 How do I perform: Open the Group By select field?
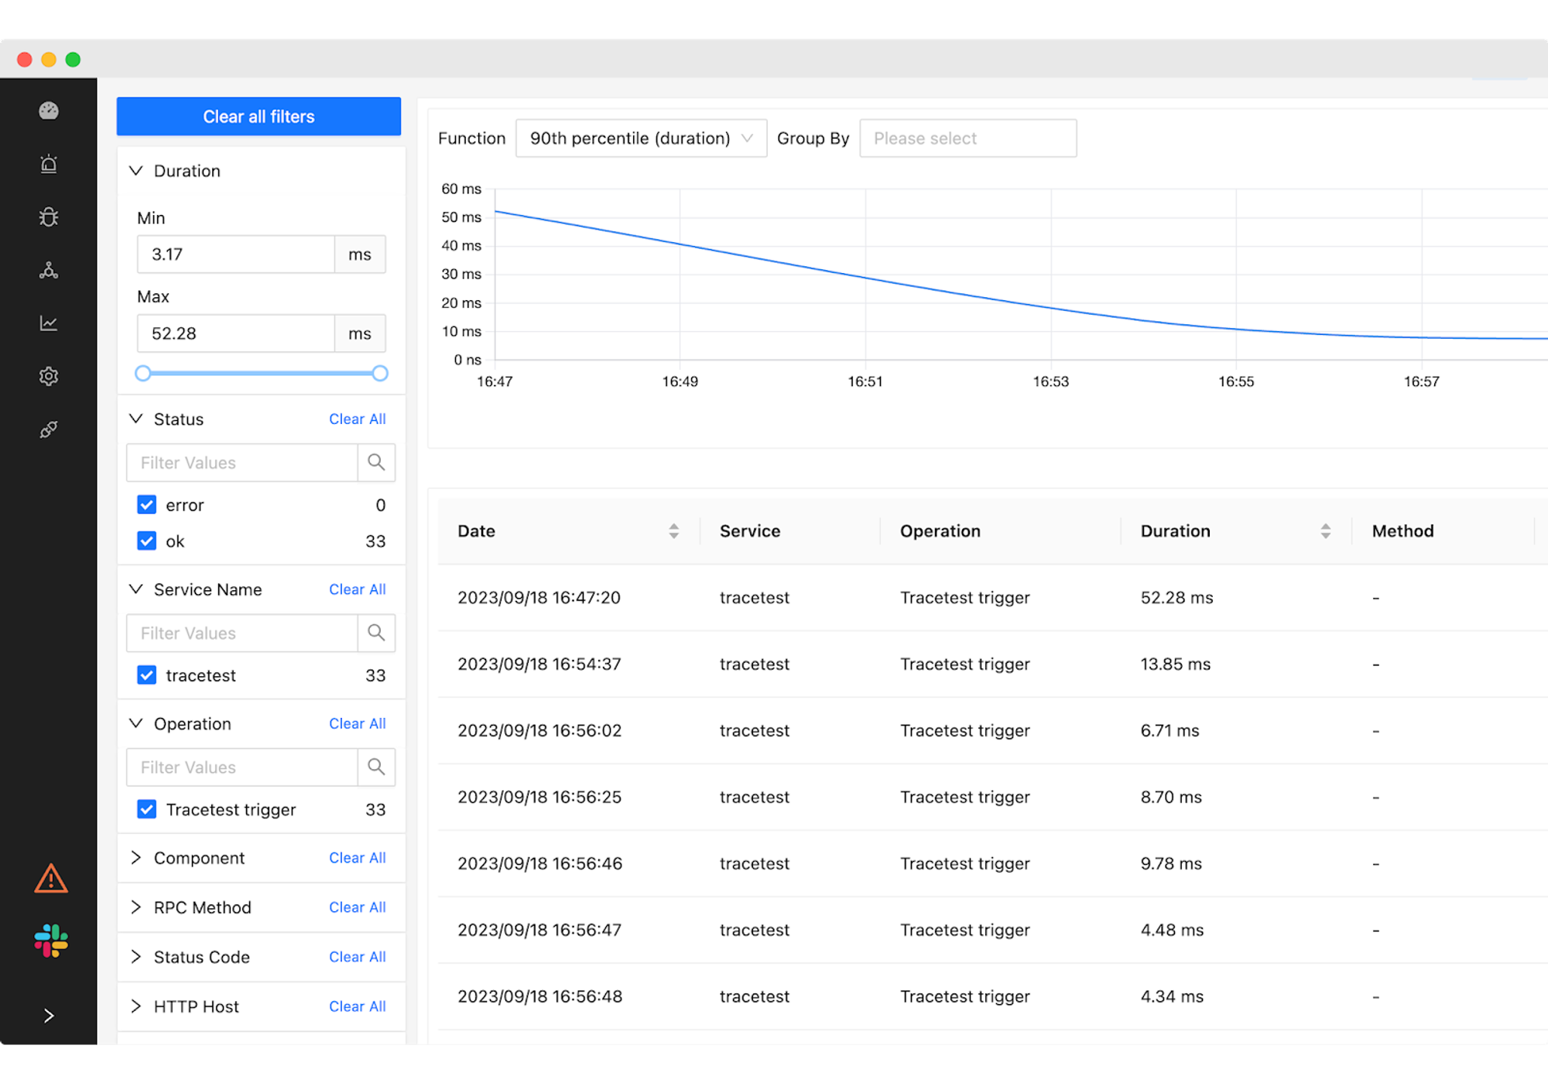pyautogui.click(x=967, y=138)
